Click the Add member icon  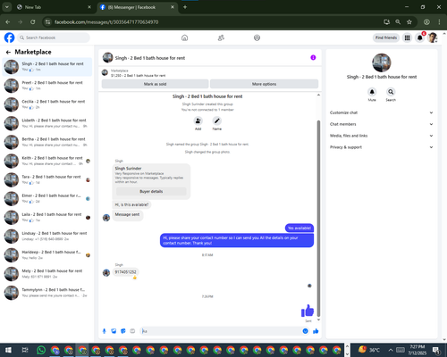click(x=198, y=120)
